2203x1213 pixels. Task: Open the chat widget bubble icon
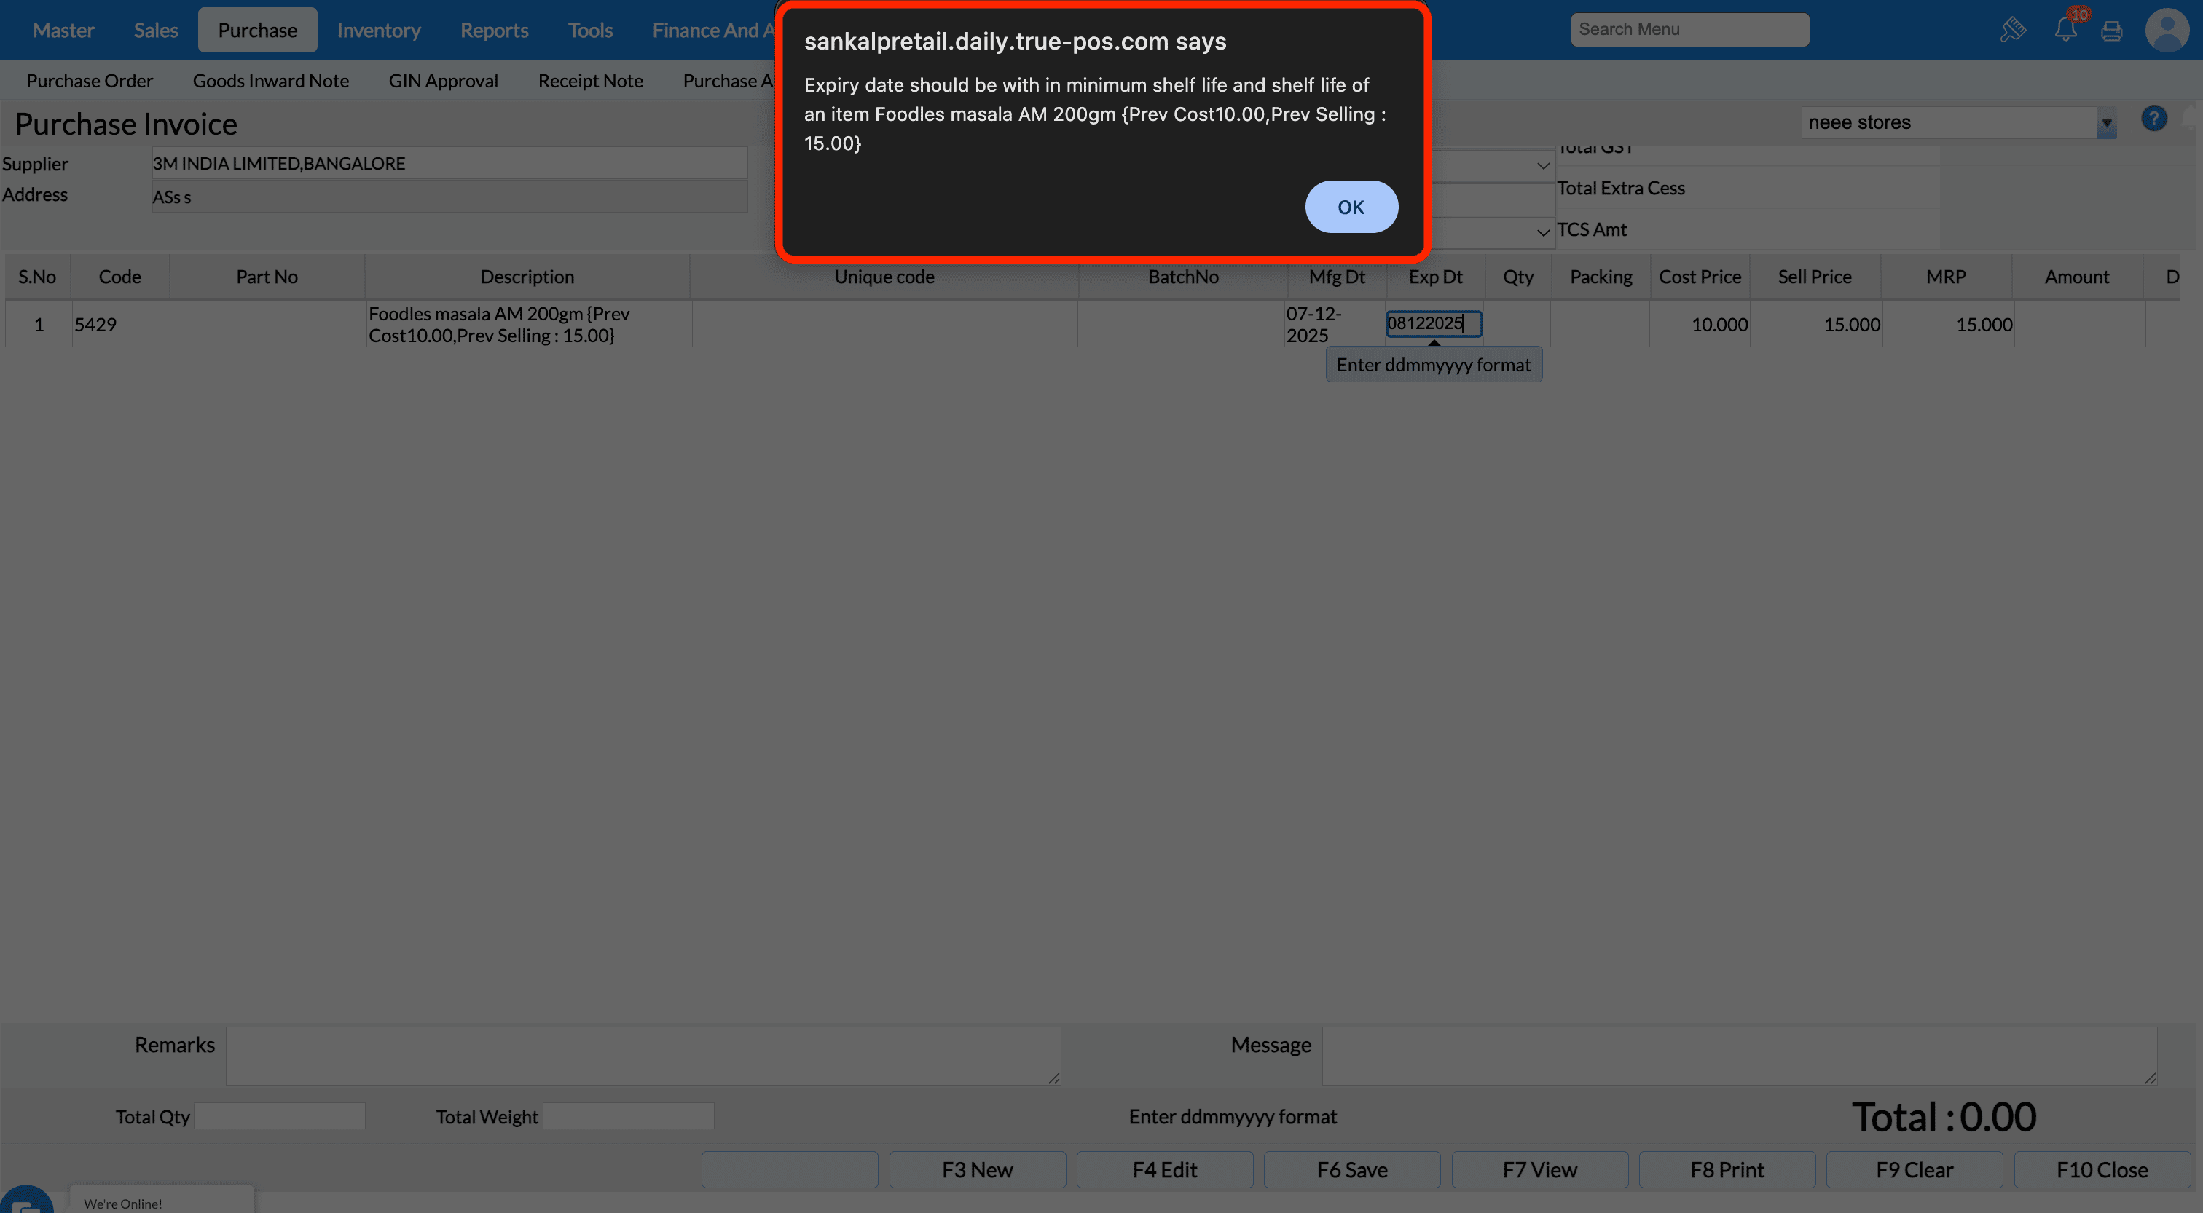click(x=25, y=1203)
